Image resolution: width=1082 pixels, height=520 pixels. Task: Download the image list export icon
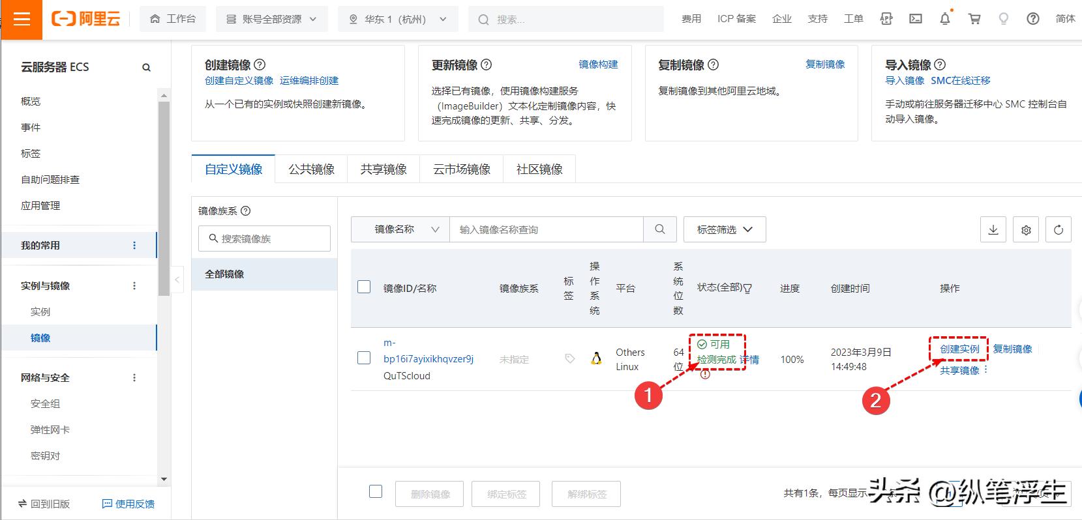click(x=993, y=229)
